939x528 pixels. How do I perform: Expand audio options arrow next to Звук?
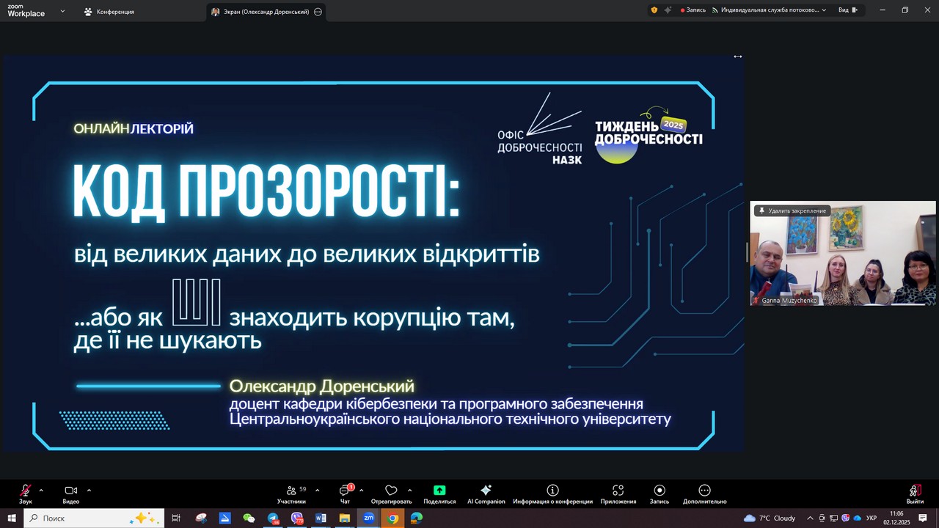click(41, 490)
